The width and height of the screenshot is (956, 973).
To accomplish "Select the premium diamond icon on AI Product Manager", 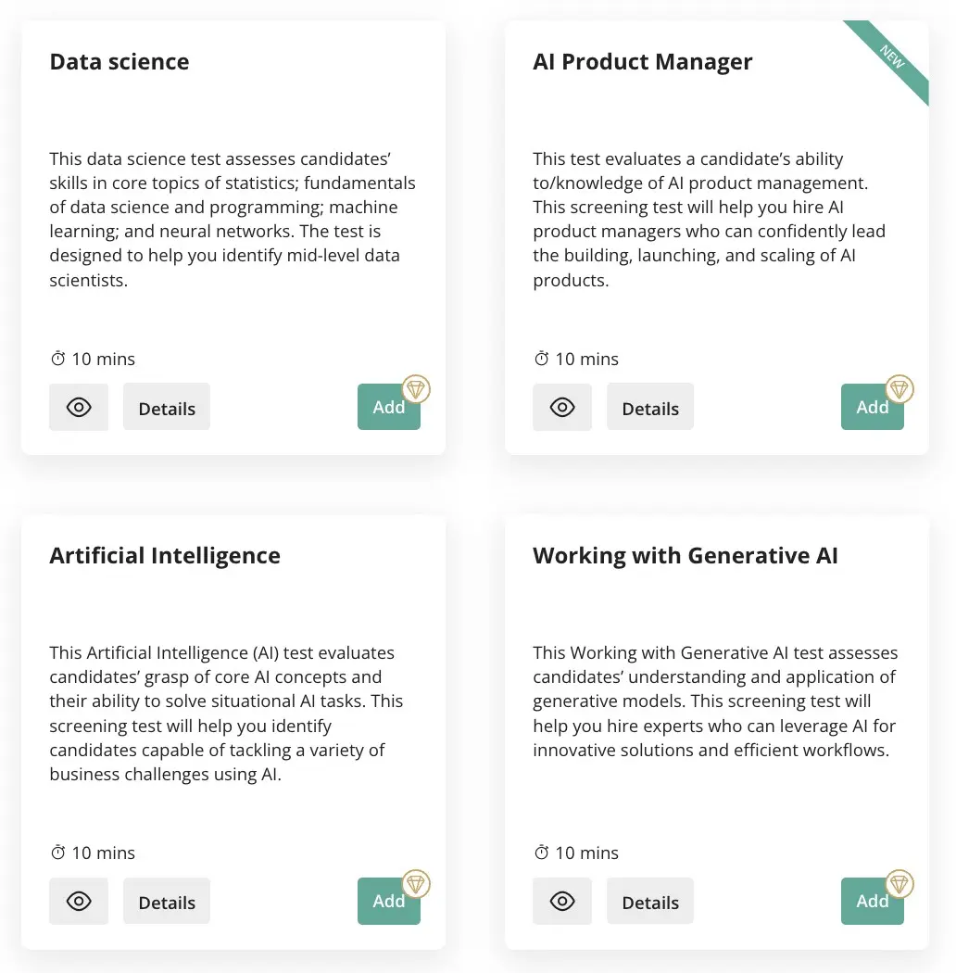I will point(899,389).
